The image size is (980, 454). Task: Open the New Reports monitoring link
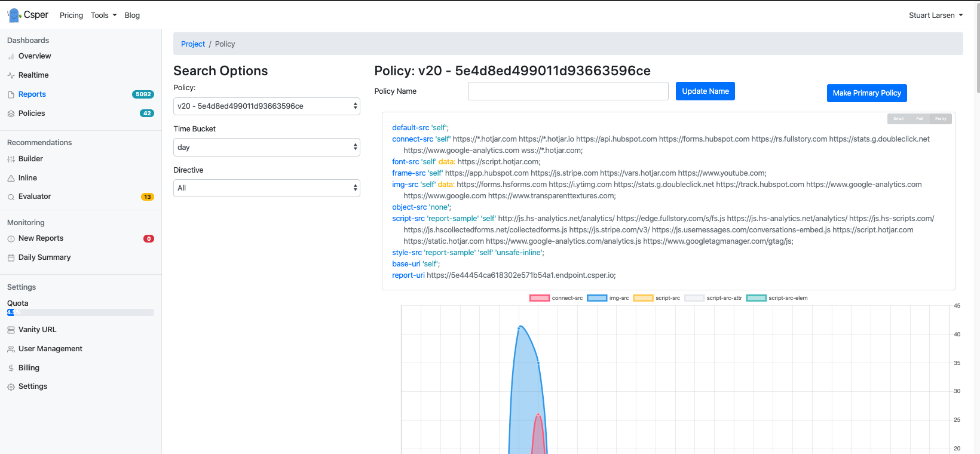(41, 238)
